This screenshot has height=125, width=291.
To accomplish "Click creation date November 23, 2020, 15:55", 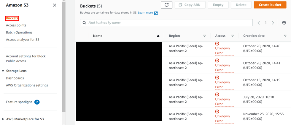I will click(263, 116).
